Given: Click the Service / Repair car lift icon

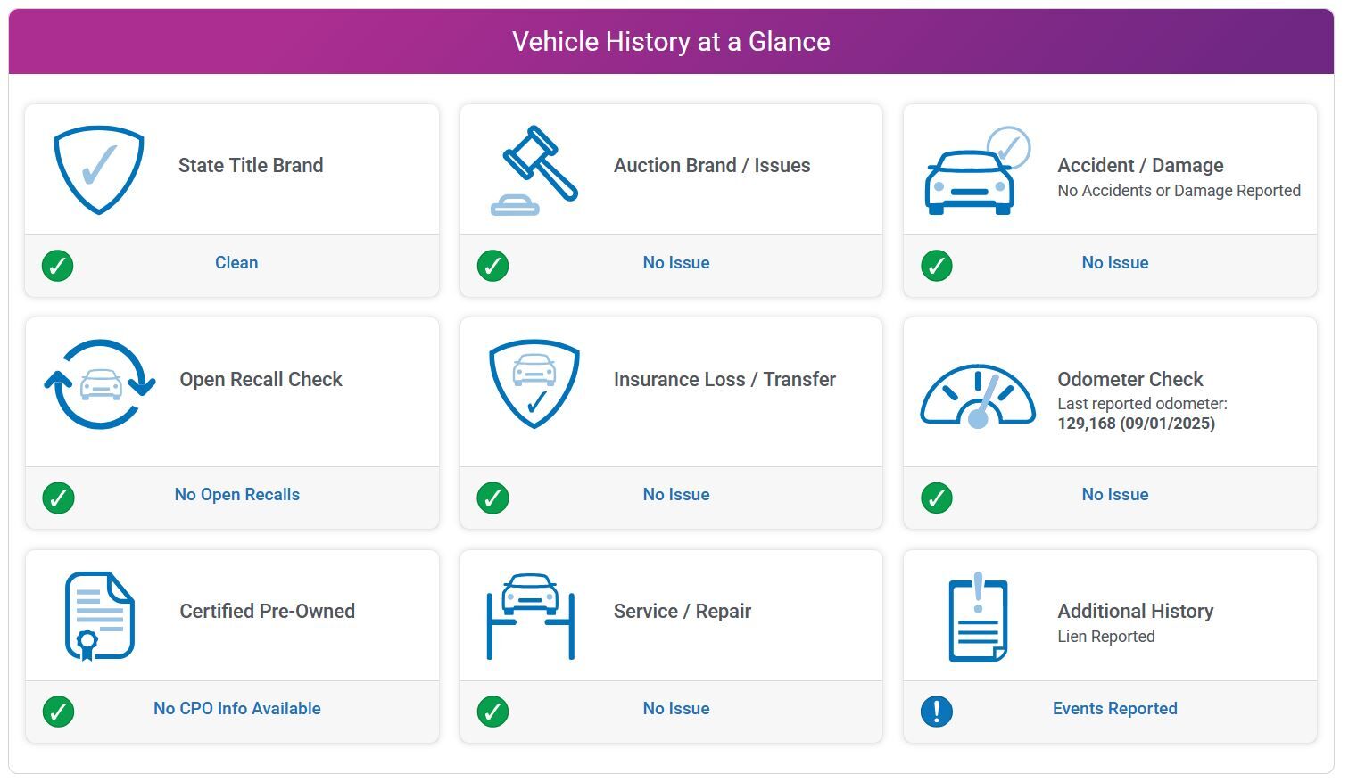Looking at the screenshot, I should (531, 615).
